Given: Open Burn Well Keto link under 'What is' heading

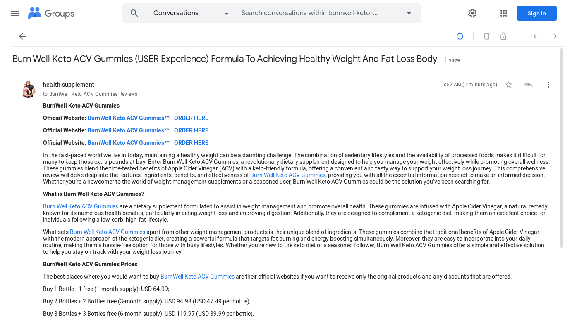Looking at the screenshot, I should pyautogui.click(x=81, y=206).
